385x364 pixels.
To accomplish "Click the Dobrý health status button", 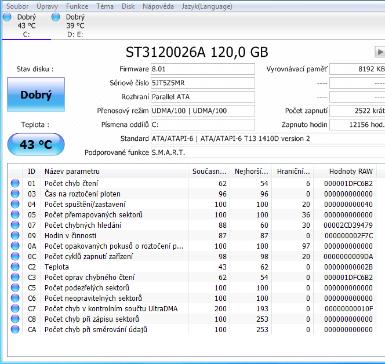I will [x=36, y=94].
